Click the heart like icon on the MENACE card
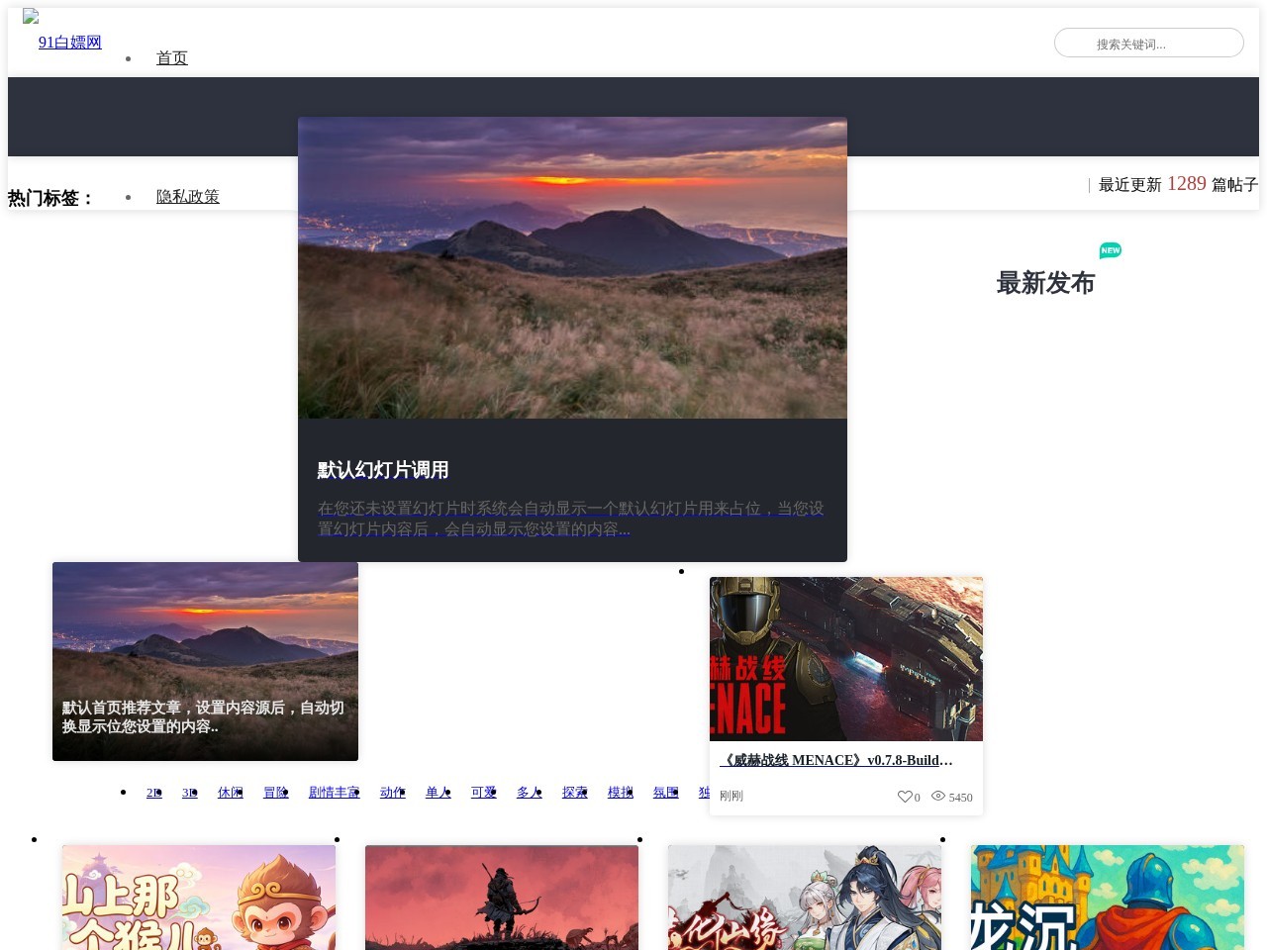 [904, 797]
